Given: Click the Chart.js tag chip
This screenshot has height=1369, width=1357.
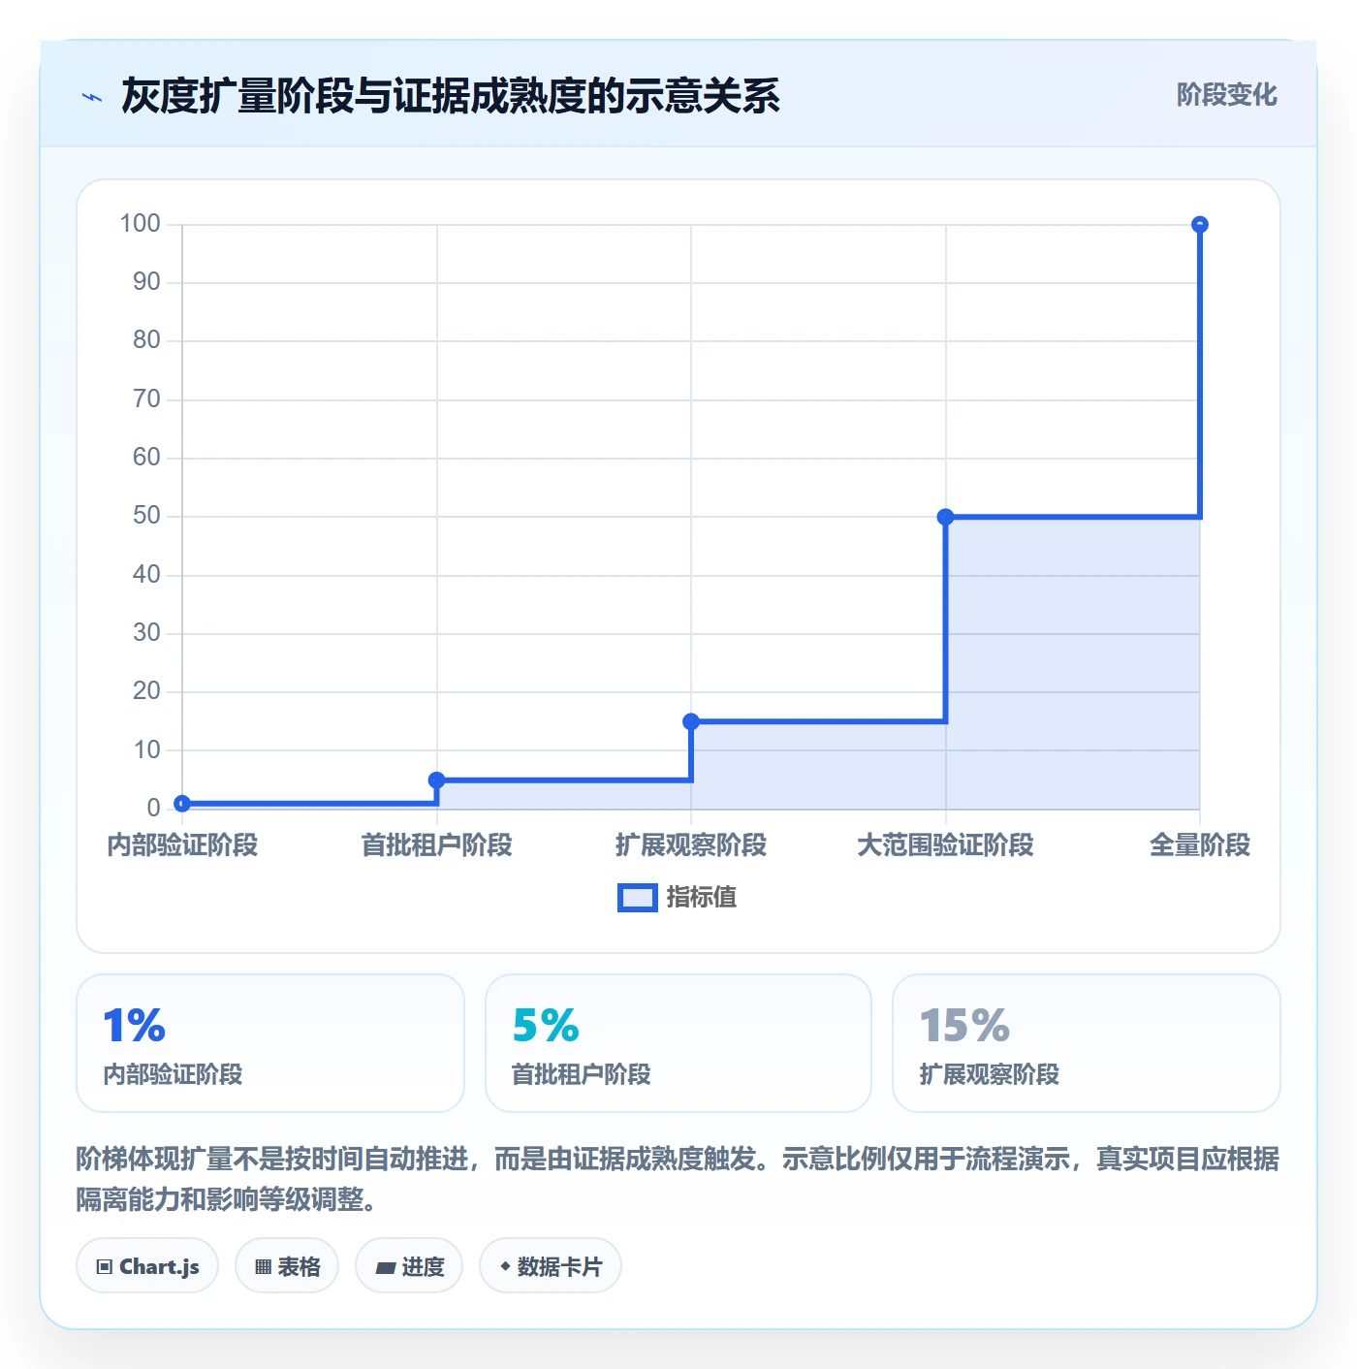Looking at the screenshot, I should pos(147,1266).
